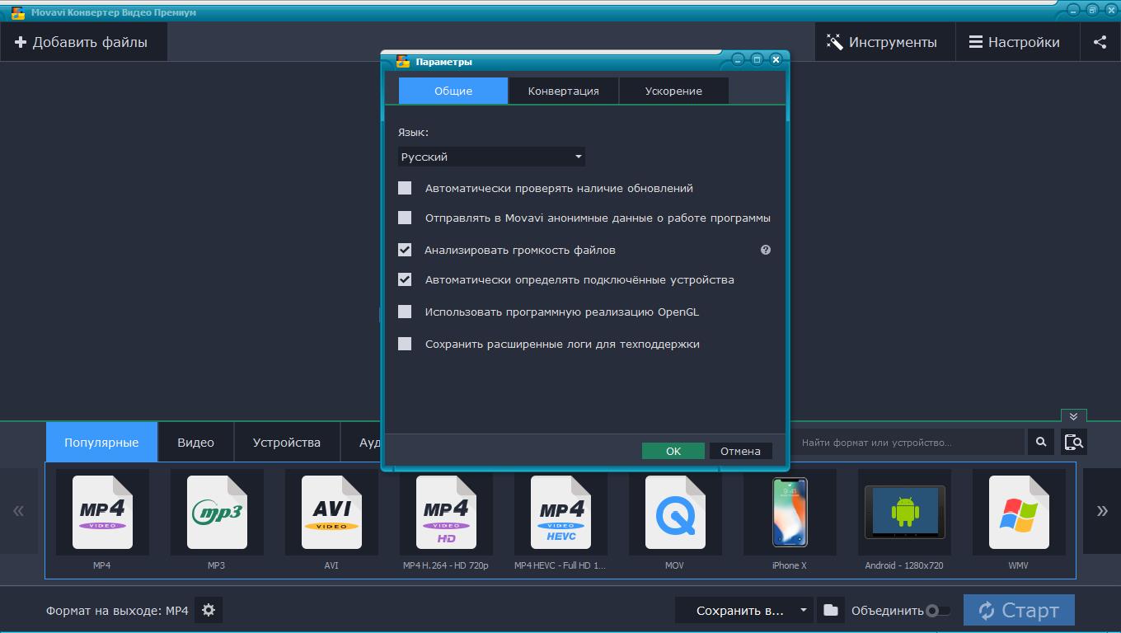The image size is (1121, 633).
Task: Switch to the Конвертация tab
Action: coord(563,91)
